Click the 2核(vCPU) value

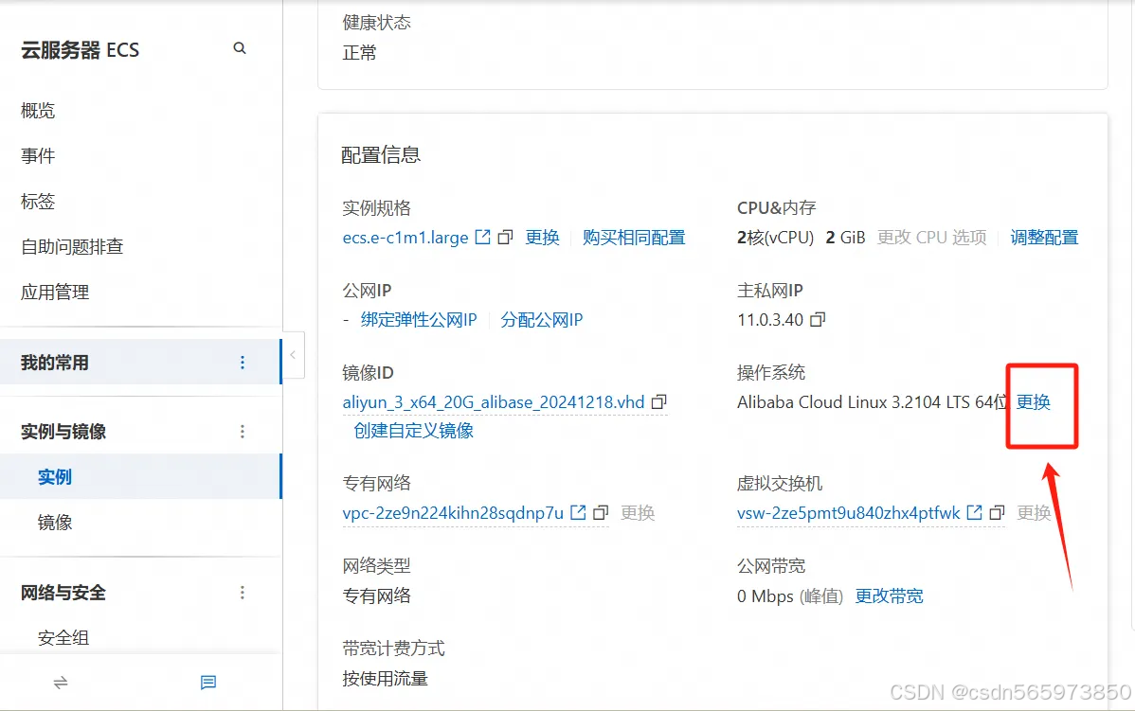pos(775,238)
